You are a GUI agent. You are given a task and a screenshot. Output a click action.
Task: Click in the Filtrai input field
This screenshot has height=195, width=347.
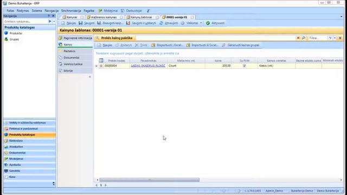[318, 38]
